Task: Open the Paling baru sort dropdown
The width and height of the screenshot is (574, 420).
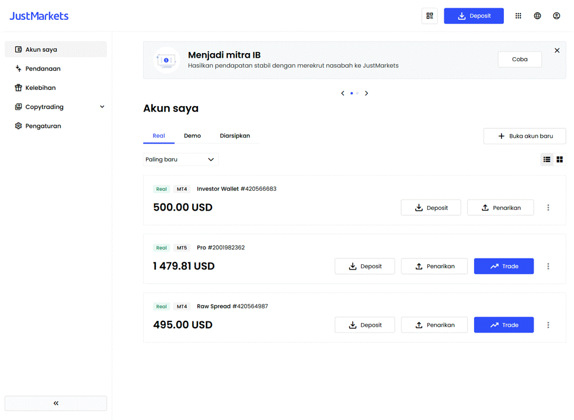Action: pos(180,159)
